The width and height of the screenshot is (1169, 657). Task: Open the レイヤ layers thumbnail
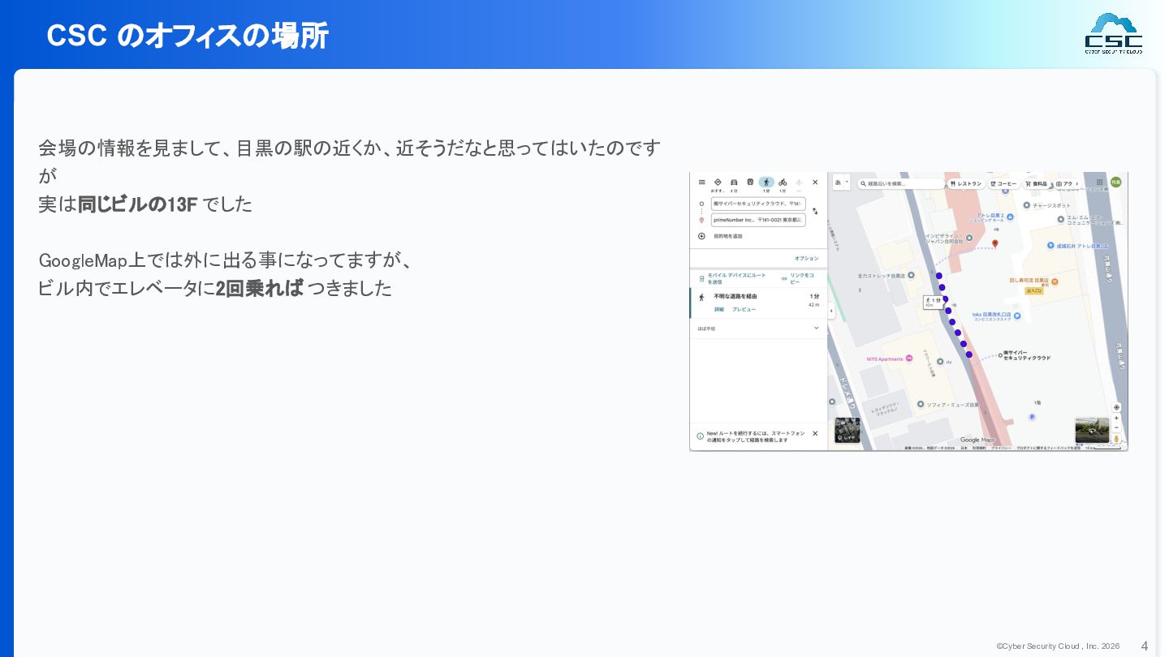click(x=848, y=431)
